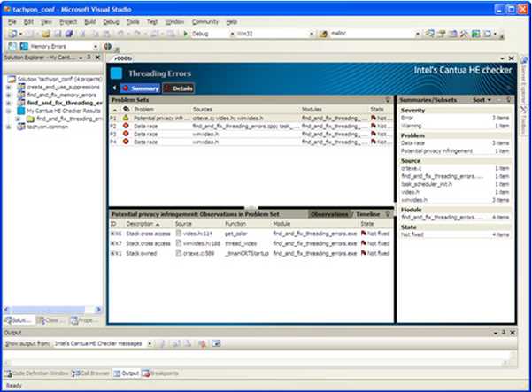Open the malloc find combo box
Image resolution: width=532 pixels, height=392 pixels.
pyautogui.click(x=418, y=34)
